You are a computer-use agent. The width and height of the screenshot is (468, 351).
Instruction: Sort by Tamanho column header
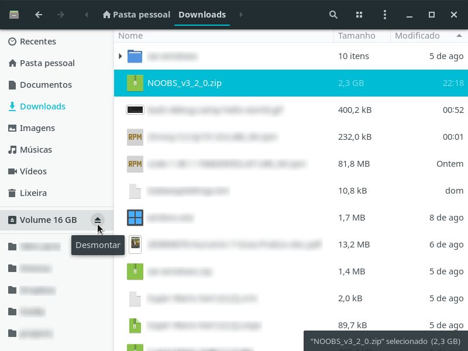point(356,36)
